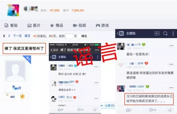Switch to the 图片 tab
The width and height of the screenshot is (177, 114).
click(34, 25)
